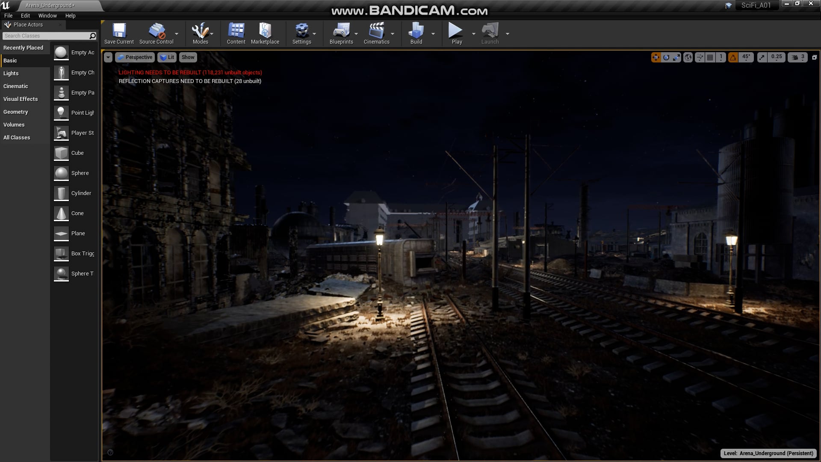Click the world coordinate system globe icon

[x=688, y=57]
